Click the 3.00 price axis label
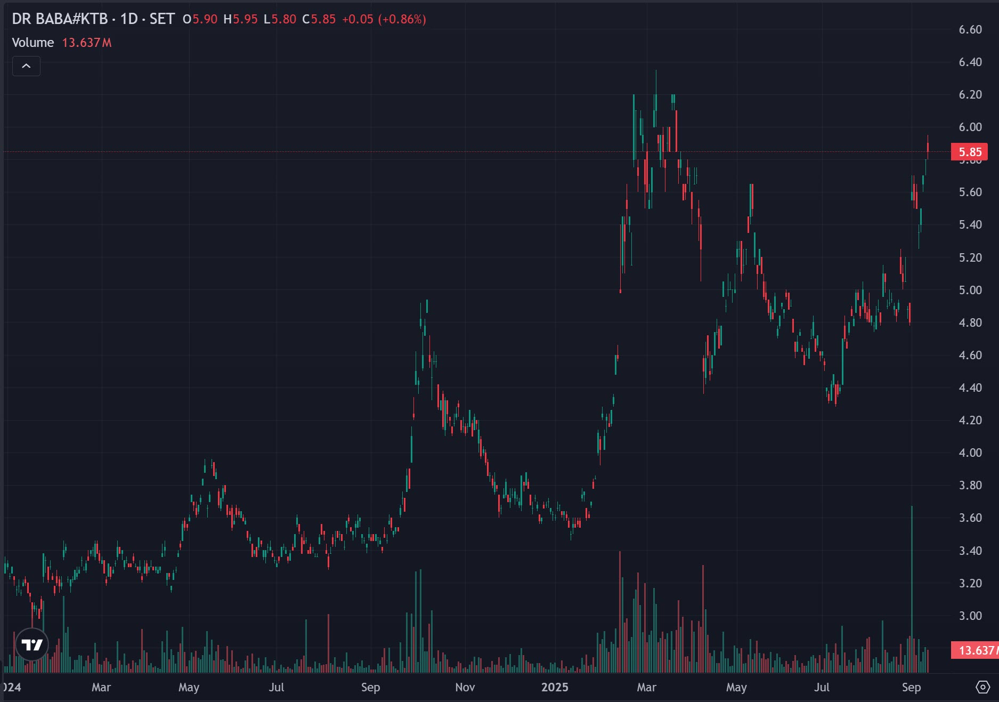 pyautogui.click(x=970, y=616)
